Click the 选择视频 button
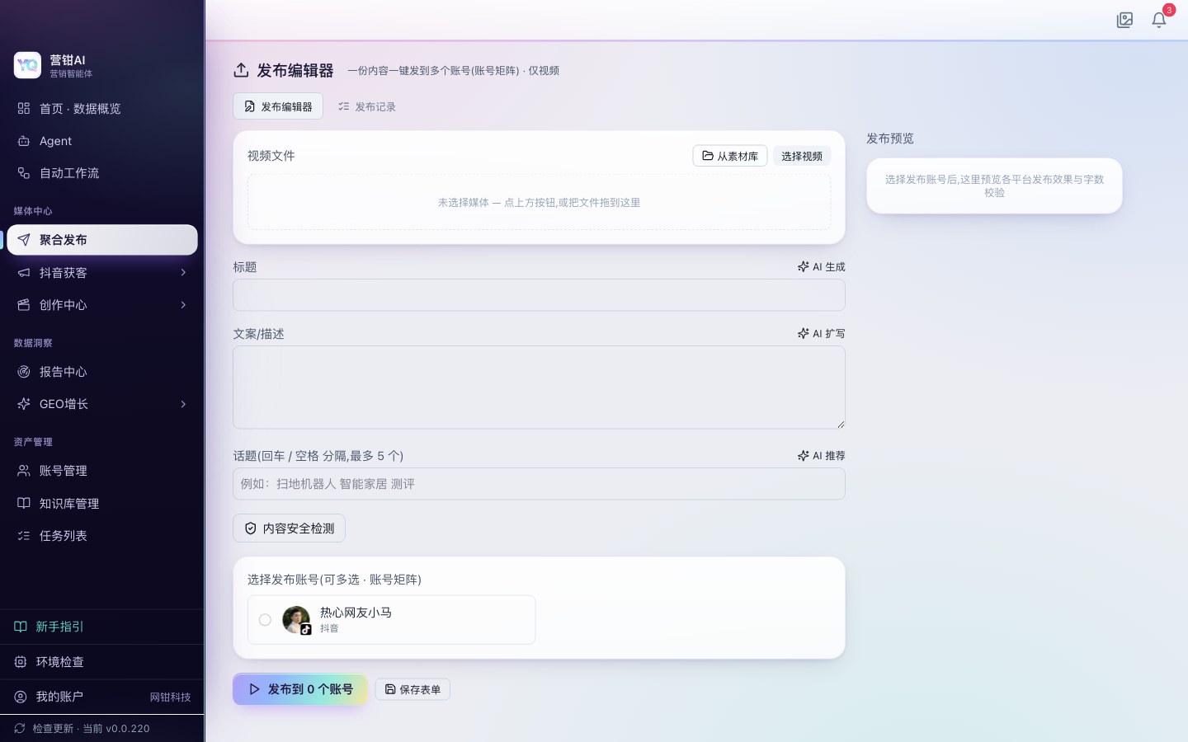This screenshot has height=742, width=1188. [x=802, y=156]
